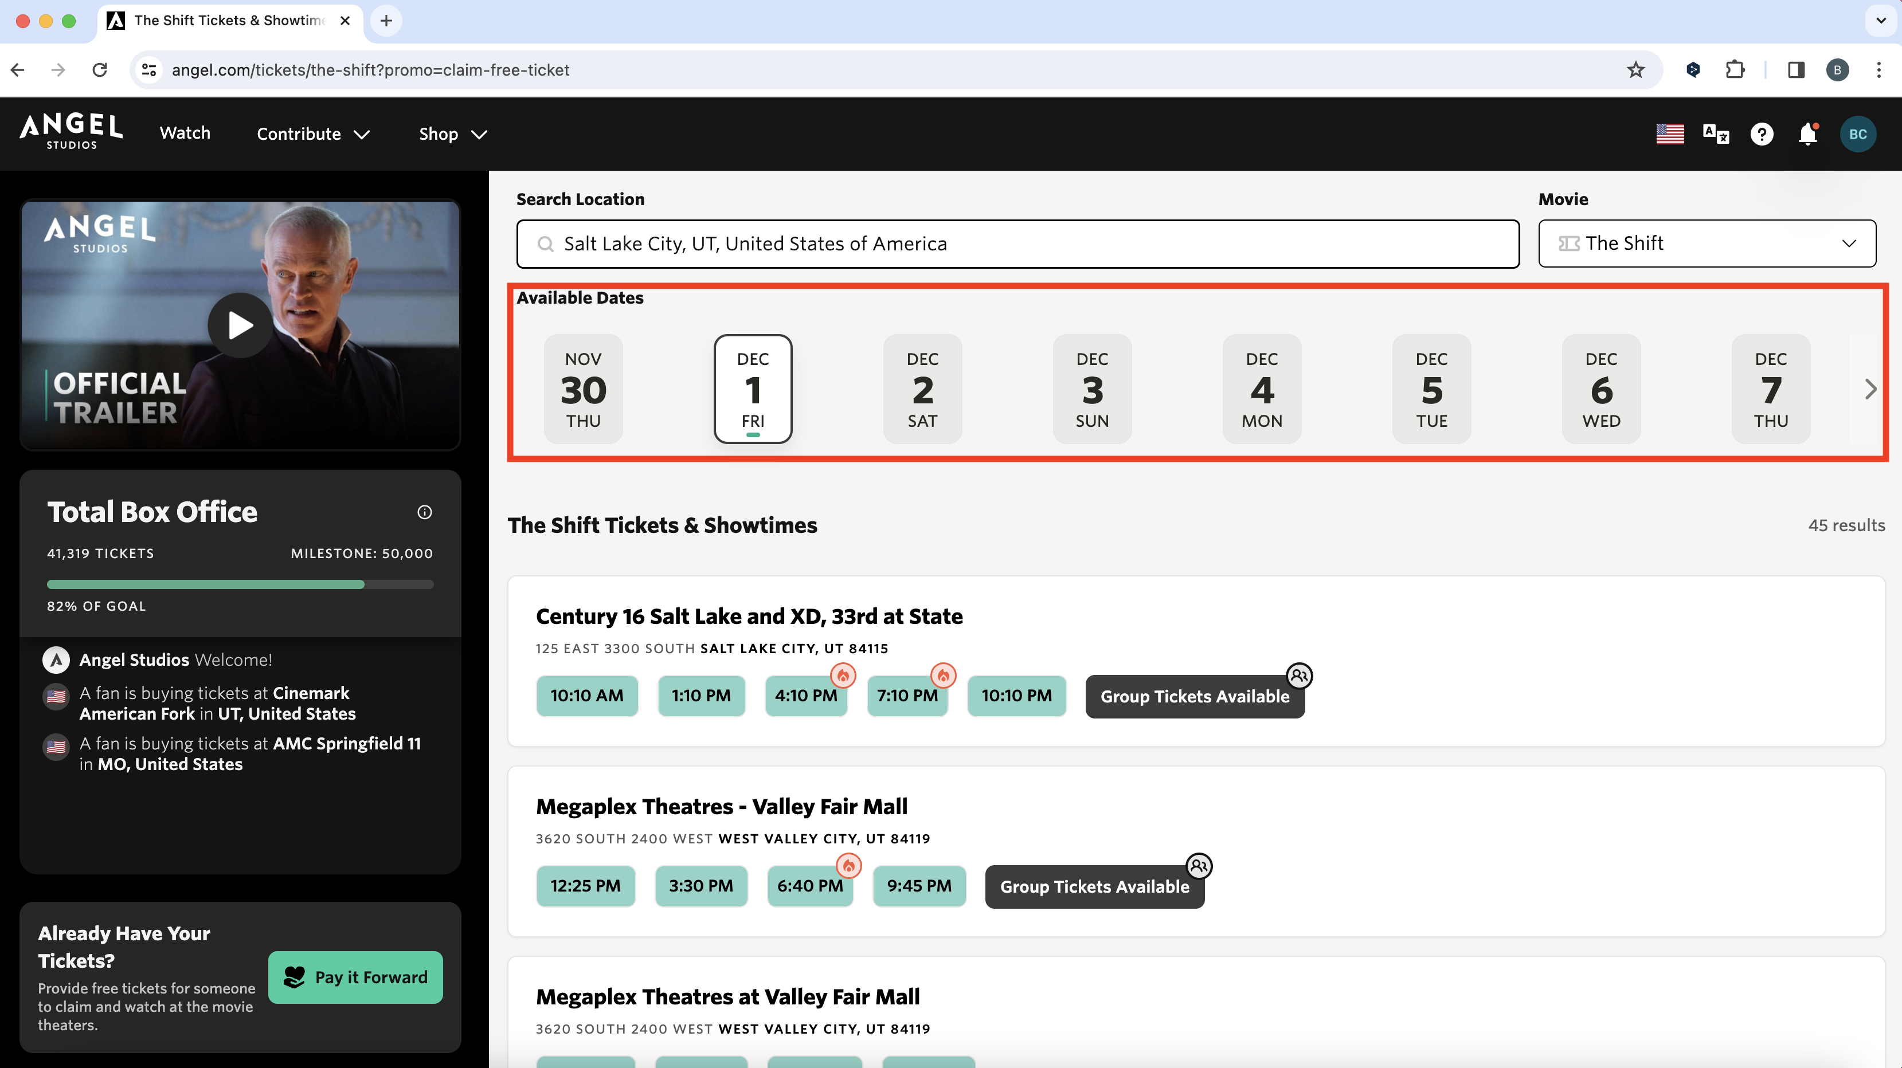Play the official trailer video
The width and height of the screenshot is (1902, 1068).
(240, 325)
